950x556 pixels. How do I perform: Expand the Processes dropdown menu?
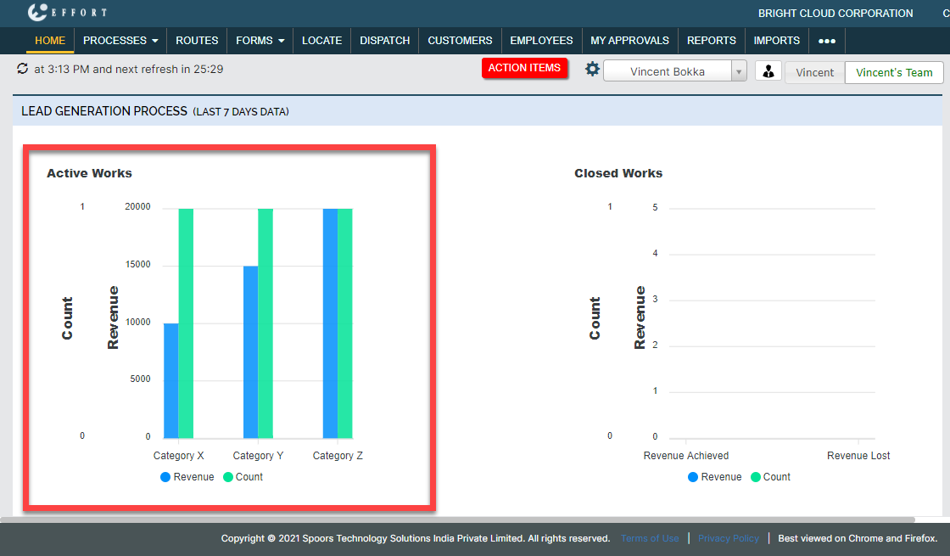[x=120, y=41]
